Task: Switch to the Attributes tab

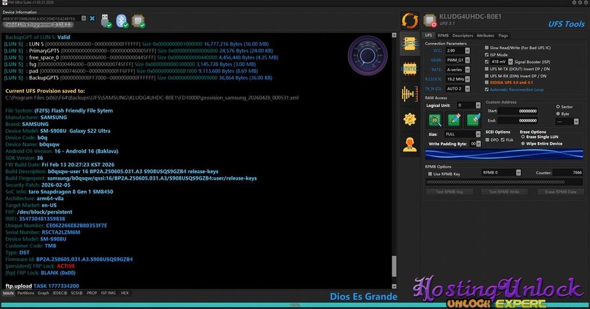Action: tap(485, 36)
